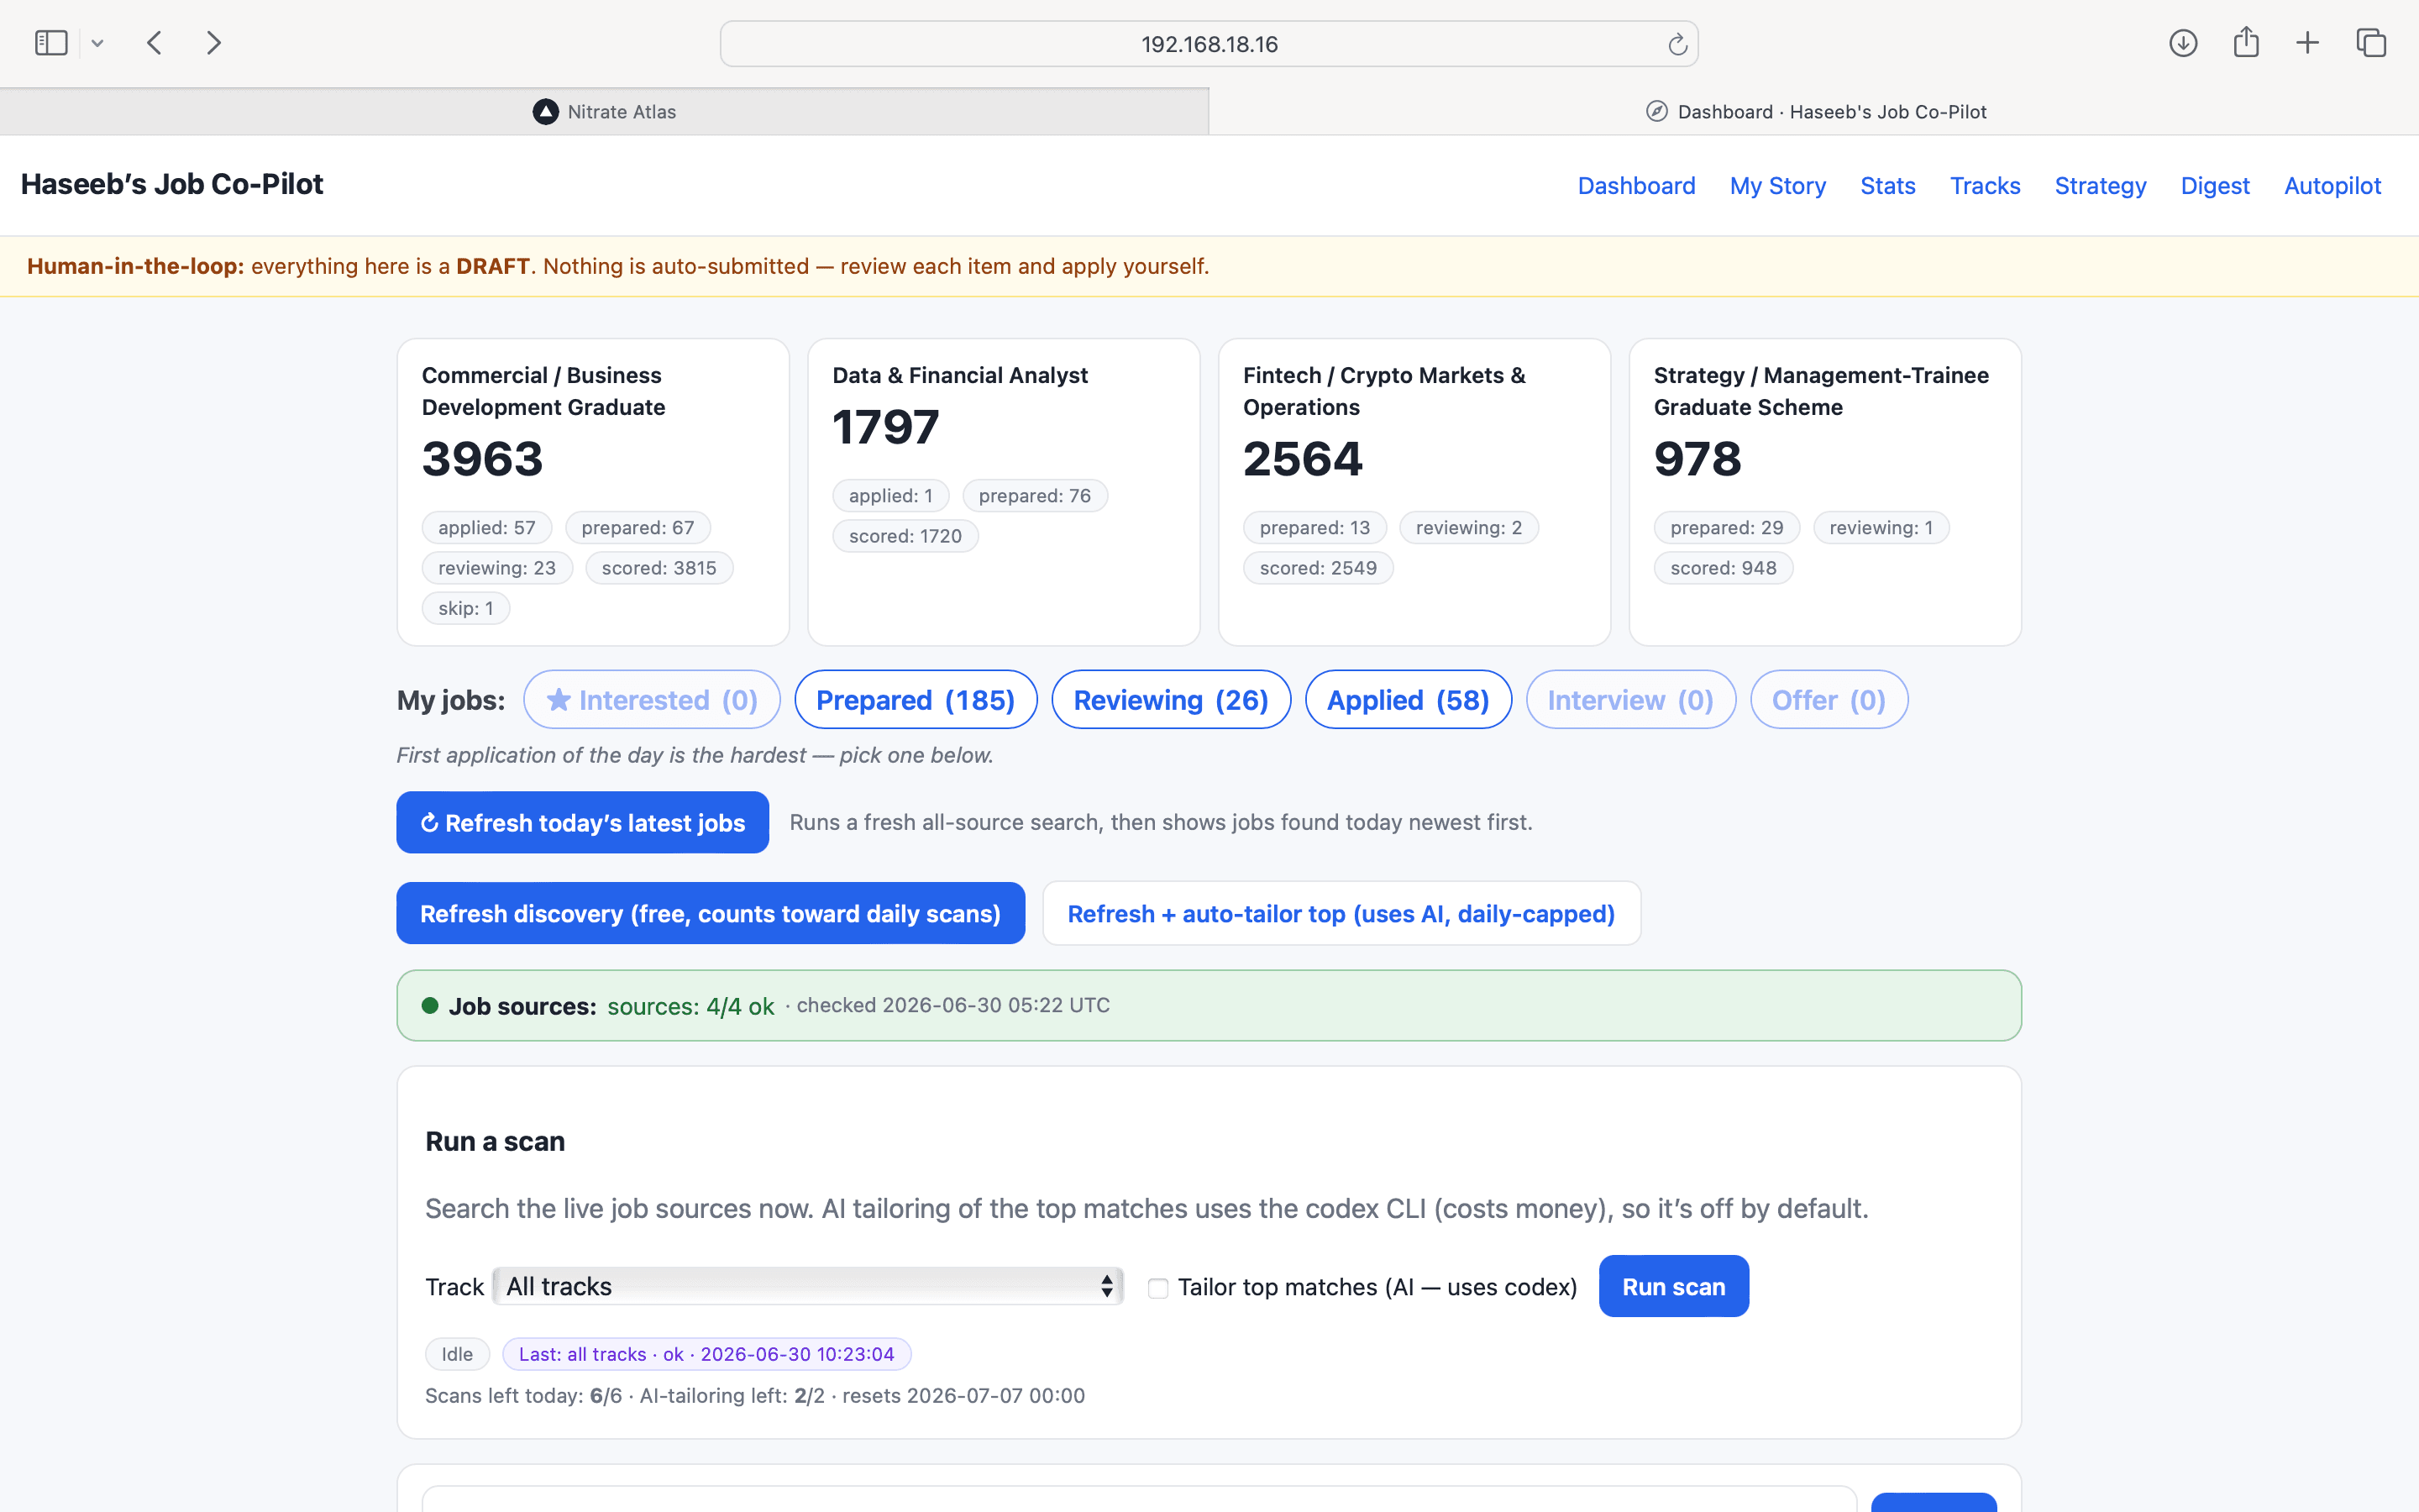Click the 'skip: 1' tag
Viewport: 2419px width, 1512px height.
point(466,608)
